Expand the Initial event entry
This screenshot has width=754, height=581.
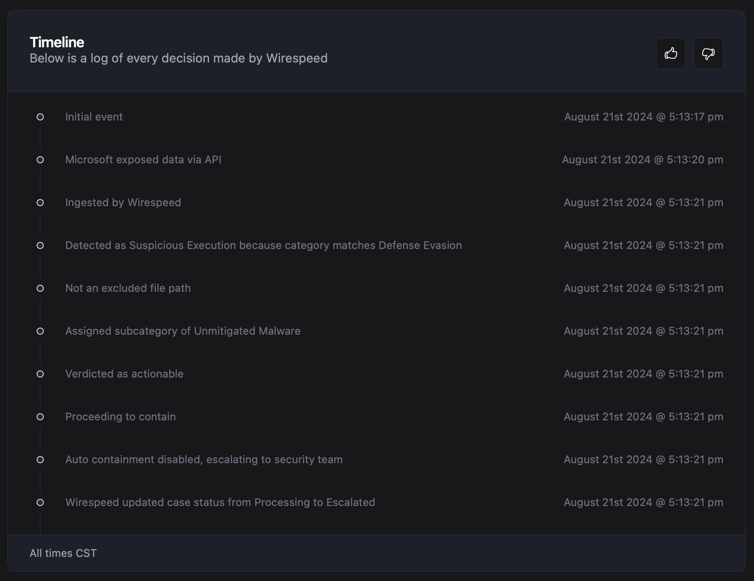click(94, 116)
